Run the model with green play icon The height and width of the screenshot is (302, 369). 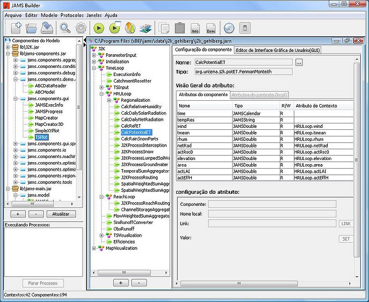coord(99,28)
